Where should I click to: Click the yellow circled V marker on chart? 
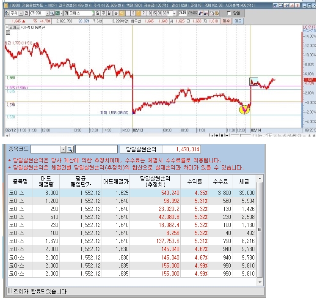[245, 109]
